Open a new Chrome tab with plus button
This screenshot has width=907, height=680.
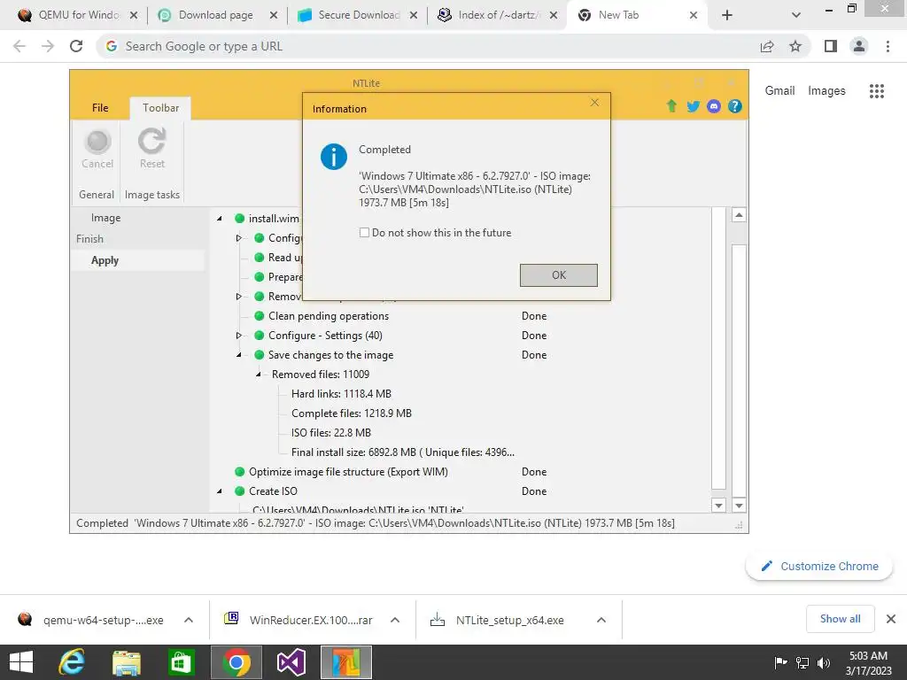727,16
